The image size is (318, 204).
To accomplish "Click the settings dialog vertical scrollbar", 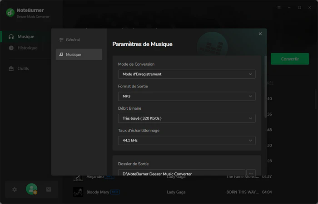I will 265,87.
